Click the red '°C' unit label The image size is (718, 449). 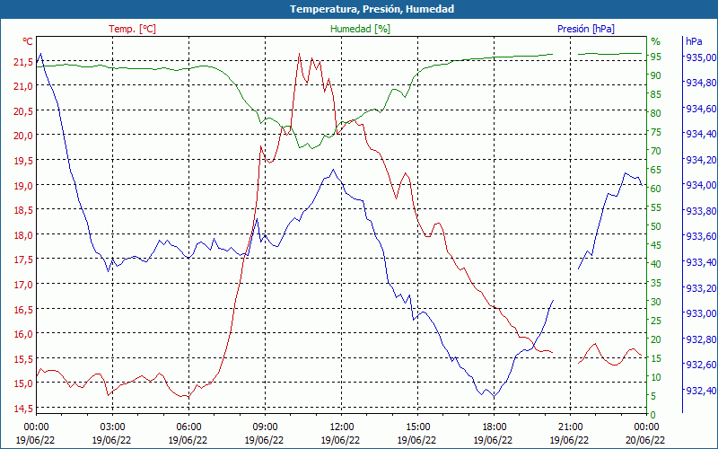(x=28, y=41)
